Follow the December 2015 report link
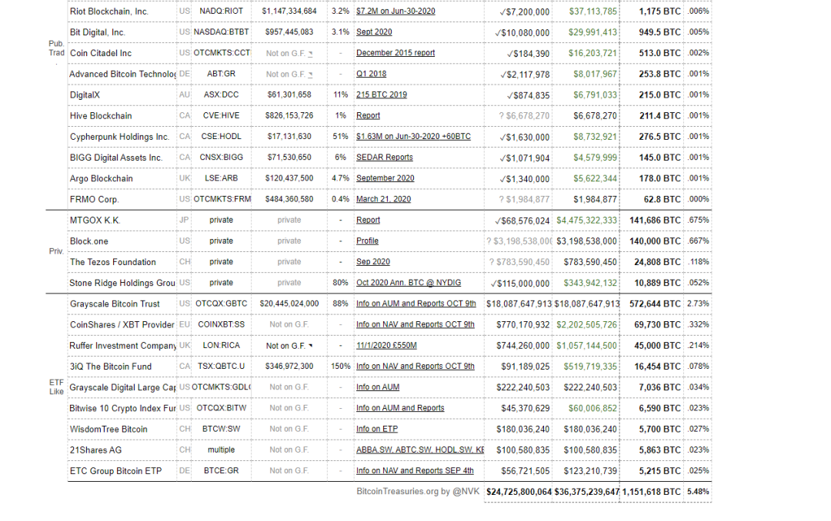Image resolution: width=831 pixels, height=521 pixels. (x=395, y=53)
